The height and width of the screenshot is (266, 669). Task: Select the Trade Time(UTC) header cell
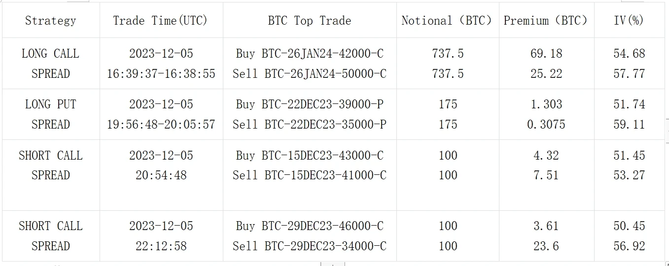click(161, 21)
